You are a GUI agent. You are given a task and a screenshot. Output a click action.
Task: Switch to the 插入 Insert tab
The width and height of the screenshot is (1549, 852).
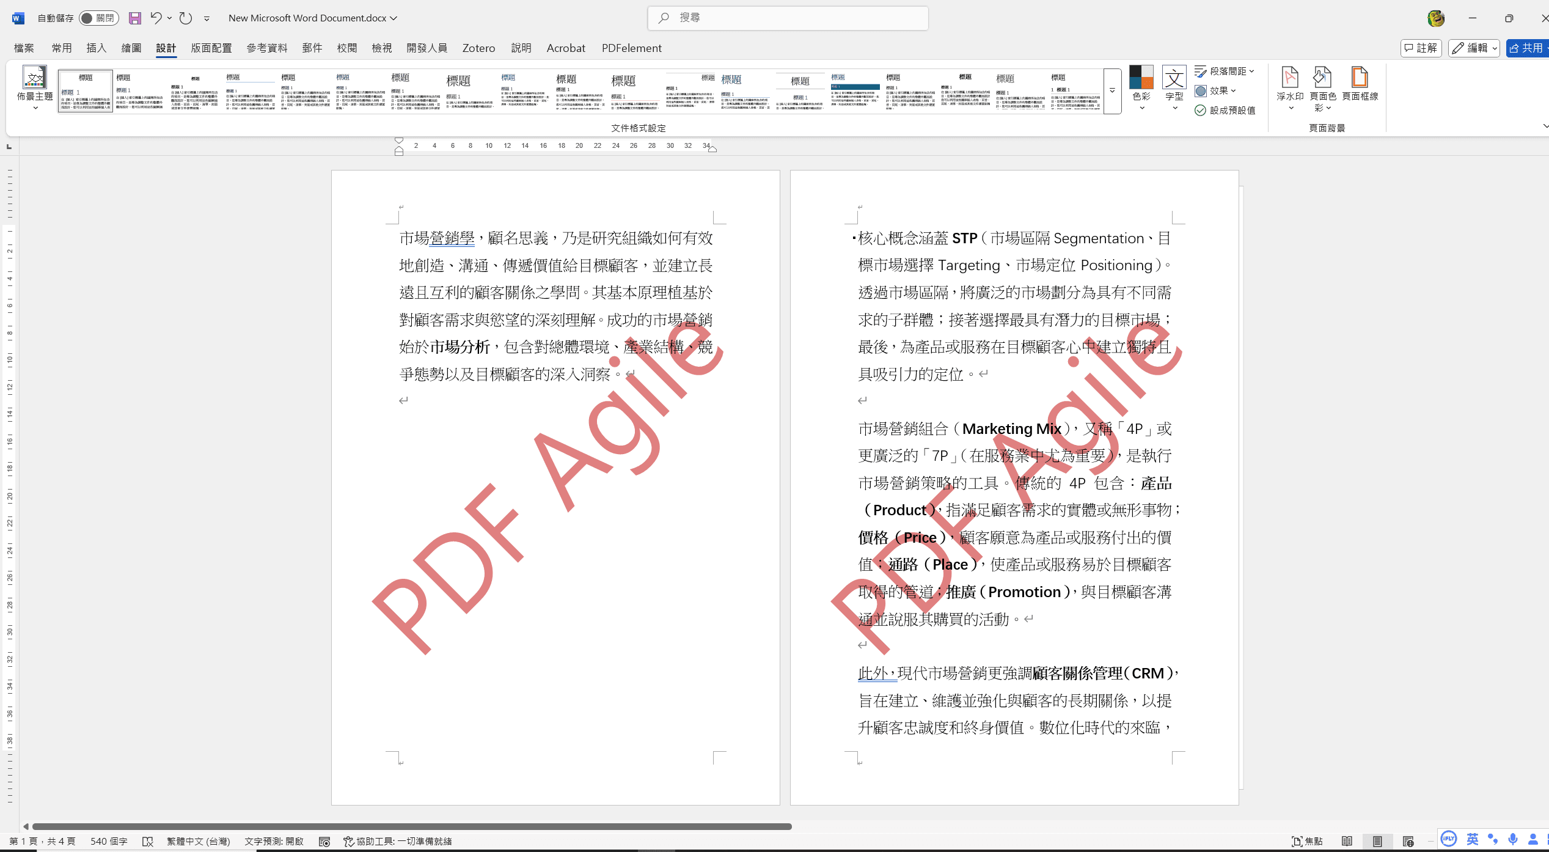[96, 48]
